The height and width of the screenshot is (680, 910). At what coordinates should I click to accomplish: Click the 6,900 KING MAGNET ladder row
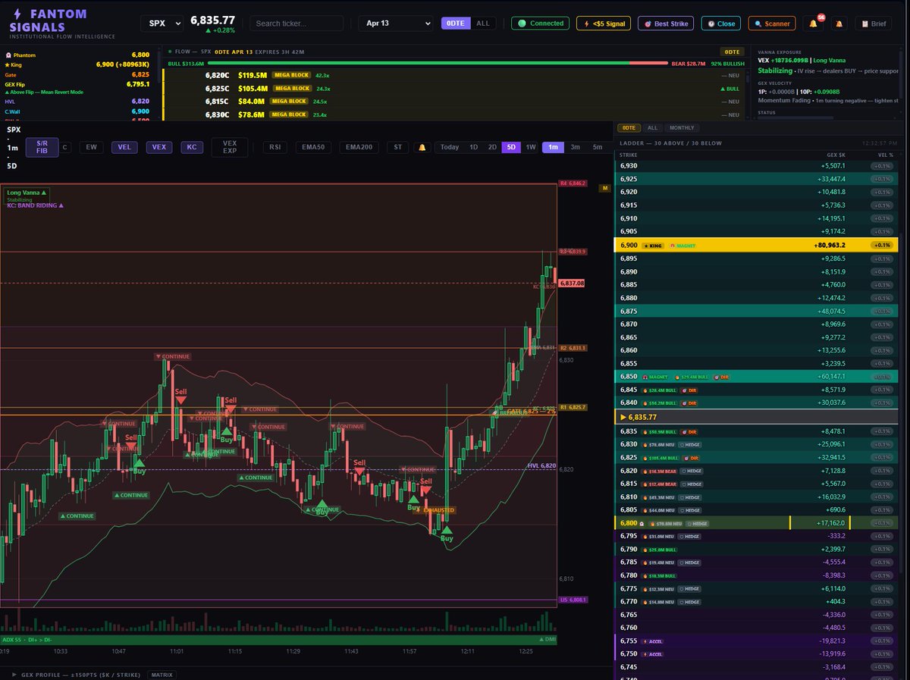[x=755, y=245]
